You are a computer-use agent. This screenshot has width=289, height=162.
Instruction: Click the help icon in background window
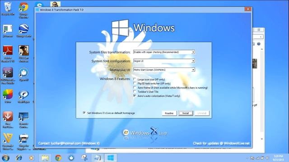pos(259,44)
